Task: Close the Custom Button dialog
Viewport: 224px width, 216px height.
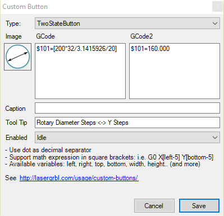Action: pyautogui.click(x=217, y=7)
